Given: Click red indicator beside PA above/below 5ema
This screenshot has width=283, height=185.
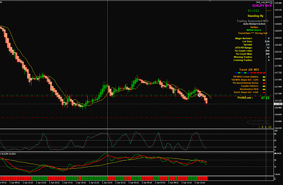Looking at the screenshot, I should click(x=264, y=83).
